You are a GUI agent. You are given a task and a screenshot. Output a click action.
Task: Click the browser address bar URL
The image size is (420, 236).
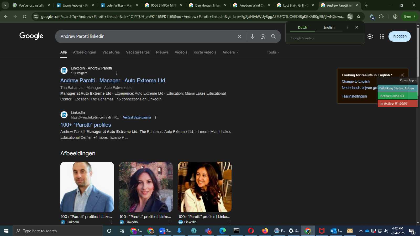point(193,17)
